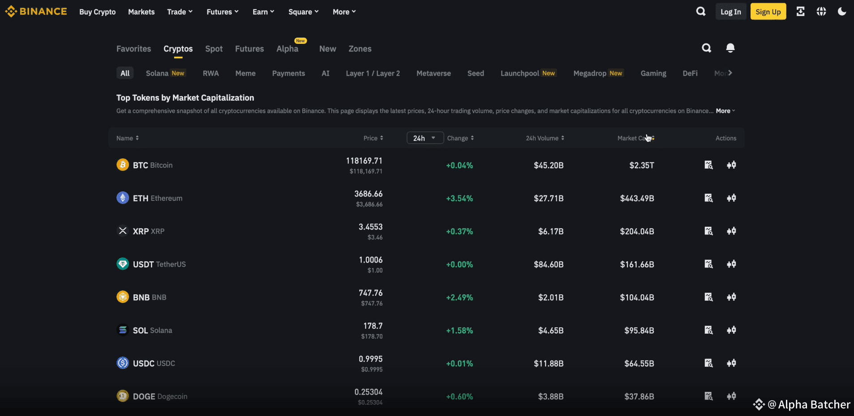The width and height of the screenshot is (854, 416).
Task: Open the XRP row name
Action: [149, 231]
